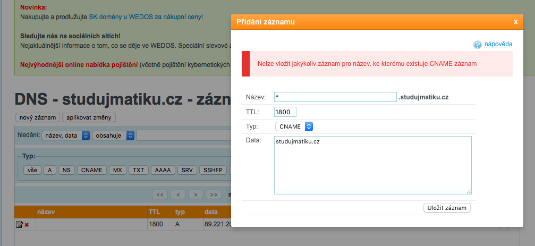The image size is (535, 246).
Task: Filter records by TXT type
Action: (139, 170)
